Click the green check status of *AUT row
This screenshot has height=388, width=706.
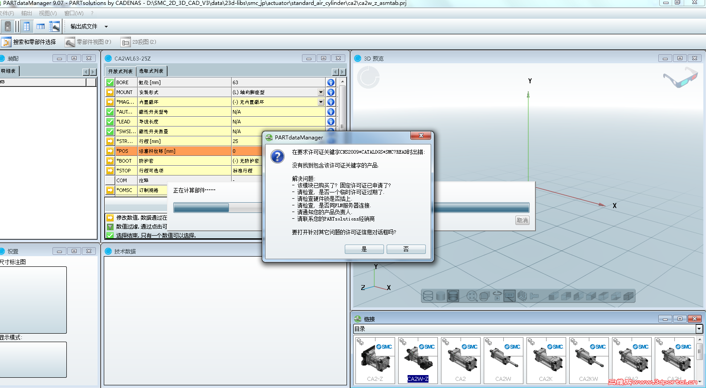110,112
